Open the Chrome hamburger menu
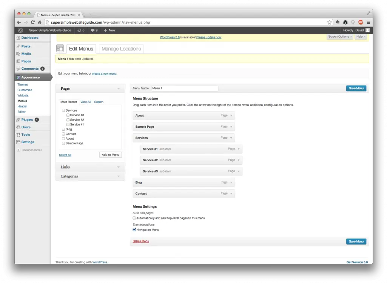 (368, 22)
